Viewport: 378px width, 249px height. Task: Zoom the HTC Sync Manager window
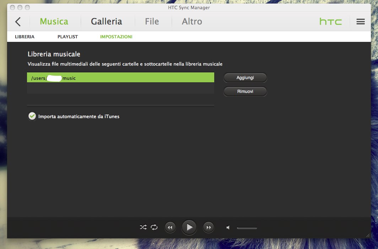click(x=27, y=7)
